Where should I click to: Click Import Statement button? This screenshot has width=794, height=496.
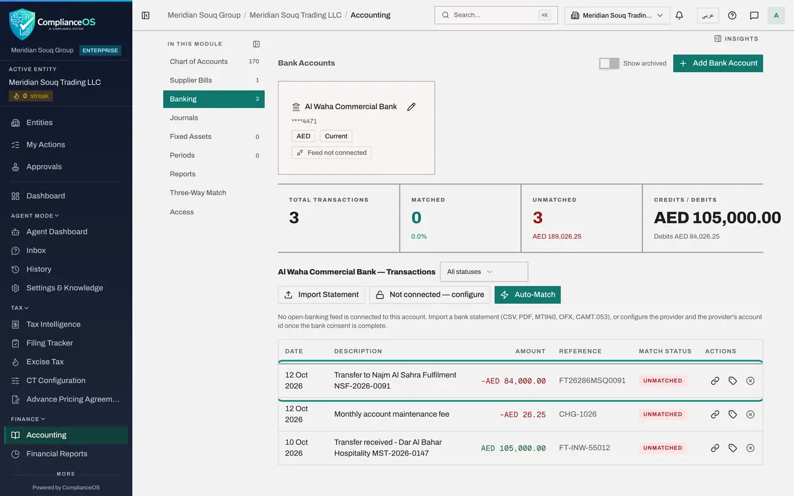(x=321, y=294)
